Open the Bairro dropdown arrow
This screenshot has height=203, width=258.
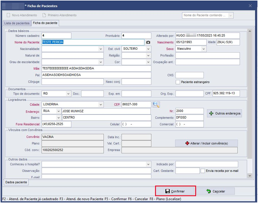point(58,118)
